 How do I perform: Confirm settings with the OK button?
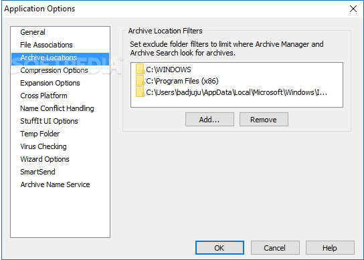coord(219,248)
